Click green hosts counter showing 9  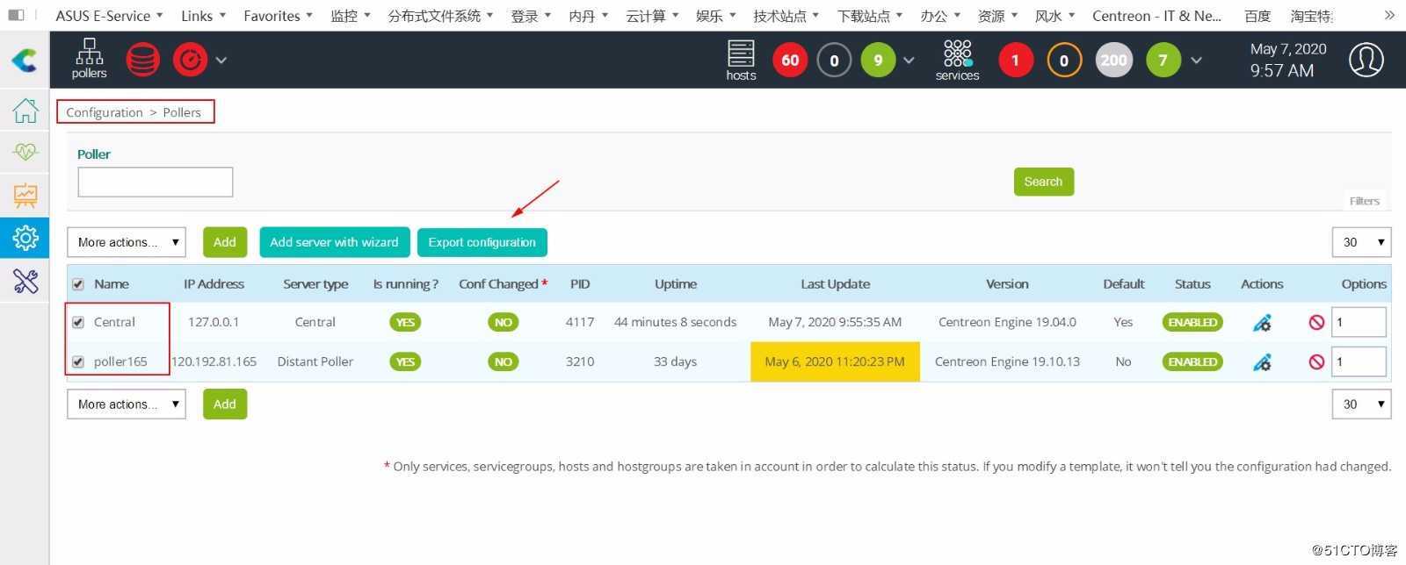coord(878,60)
